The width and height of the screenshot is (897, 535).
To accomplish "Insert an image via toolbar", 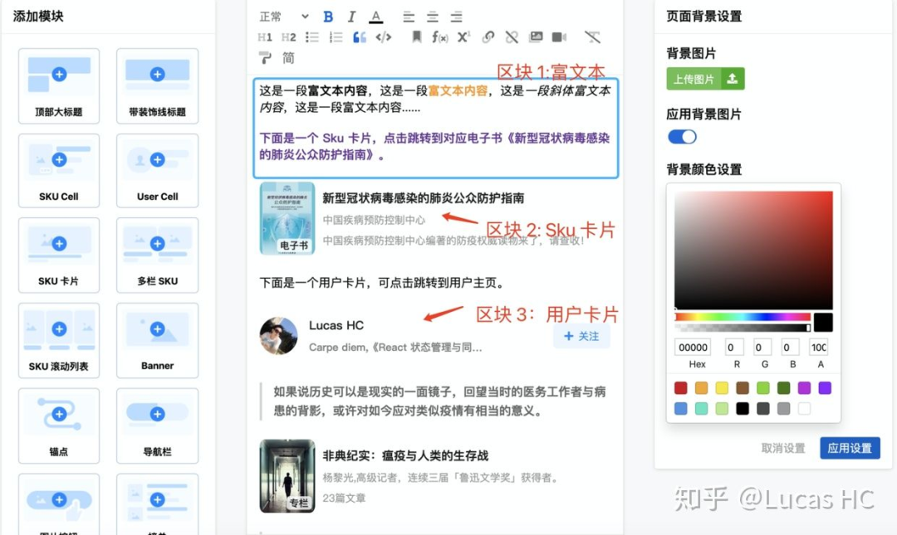I will tap(536, 37).
